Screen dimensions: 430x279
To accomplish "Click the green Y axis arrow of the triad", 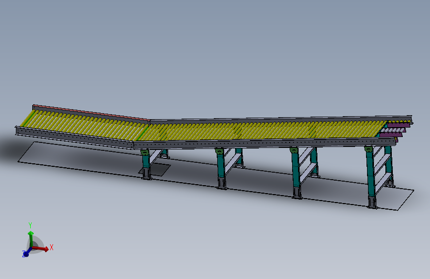I will point(31,238).
